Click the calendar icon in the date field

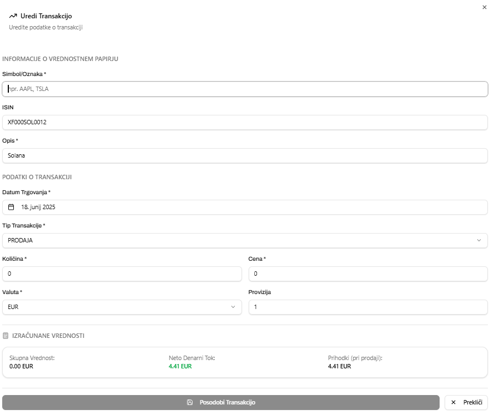coord(11,207)
